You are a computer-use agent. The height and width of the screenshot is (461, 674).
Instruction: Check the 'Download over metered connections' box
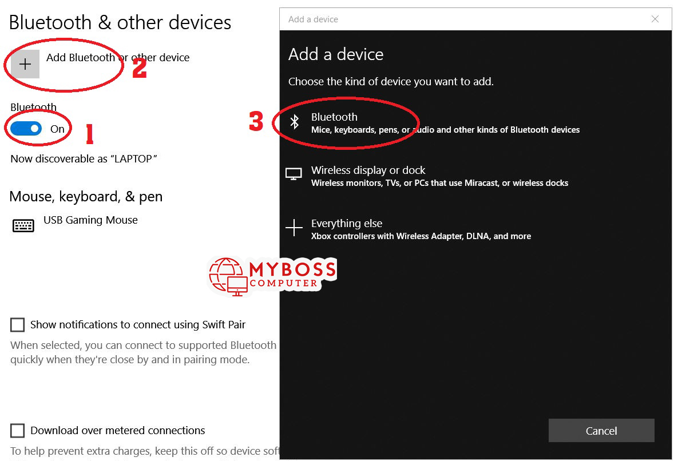[18, 431]
